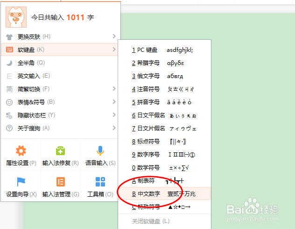Click the shirt icon beside 更换皮肤
This screenshot has height=229, width=295.
pyautogui.click(x=9, y=37)
